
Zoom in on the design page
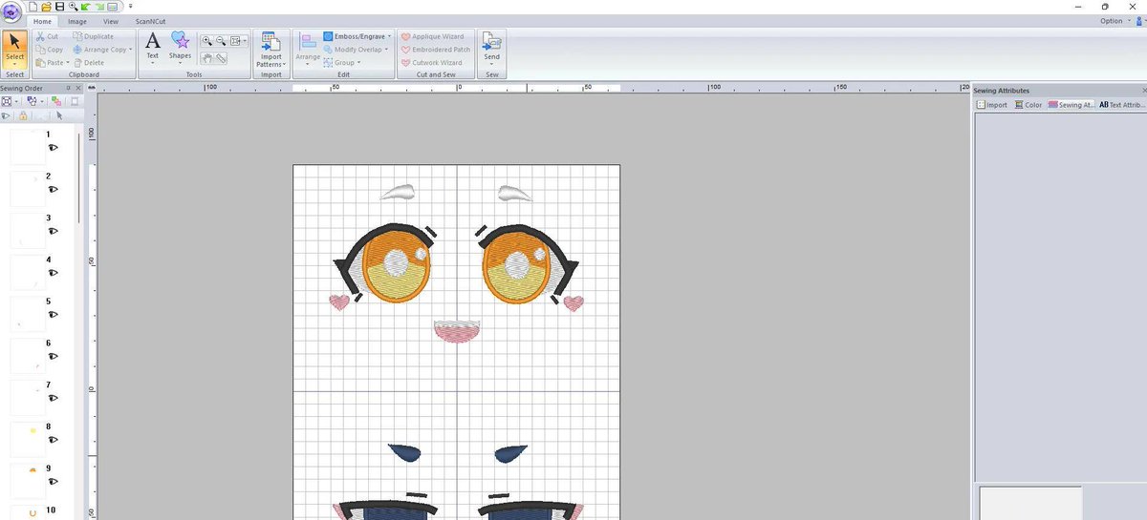pos(206,41)
